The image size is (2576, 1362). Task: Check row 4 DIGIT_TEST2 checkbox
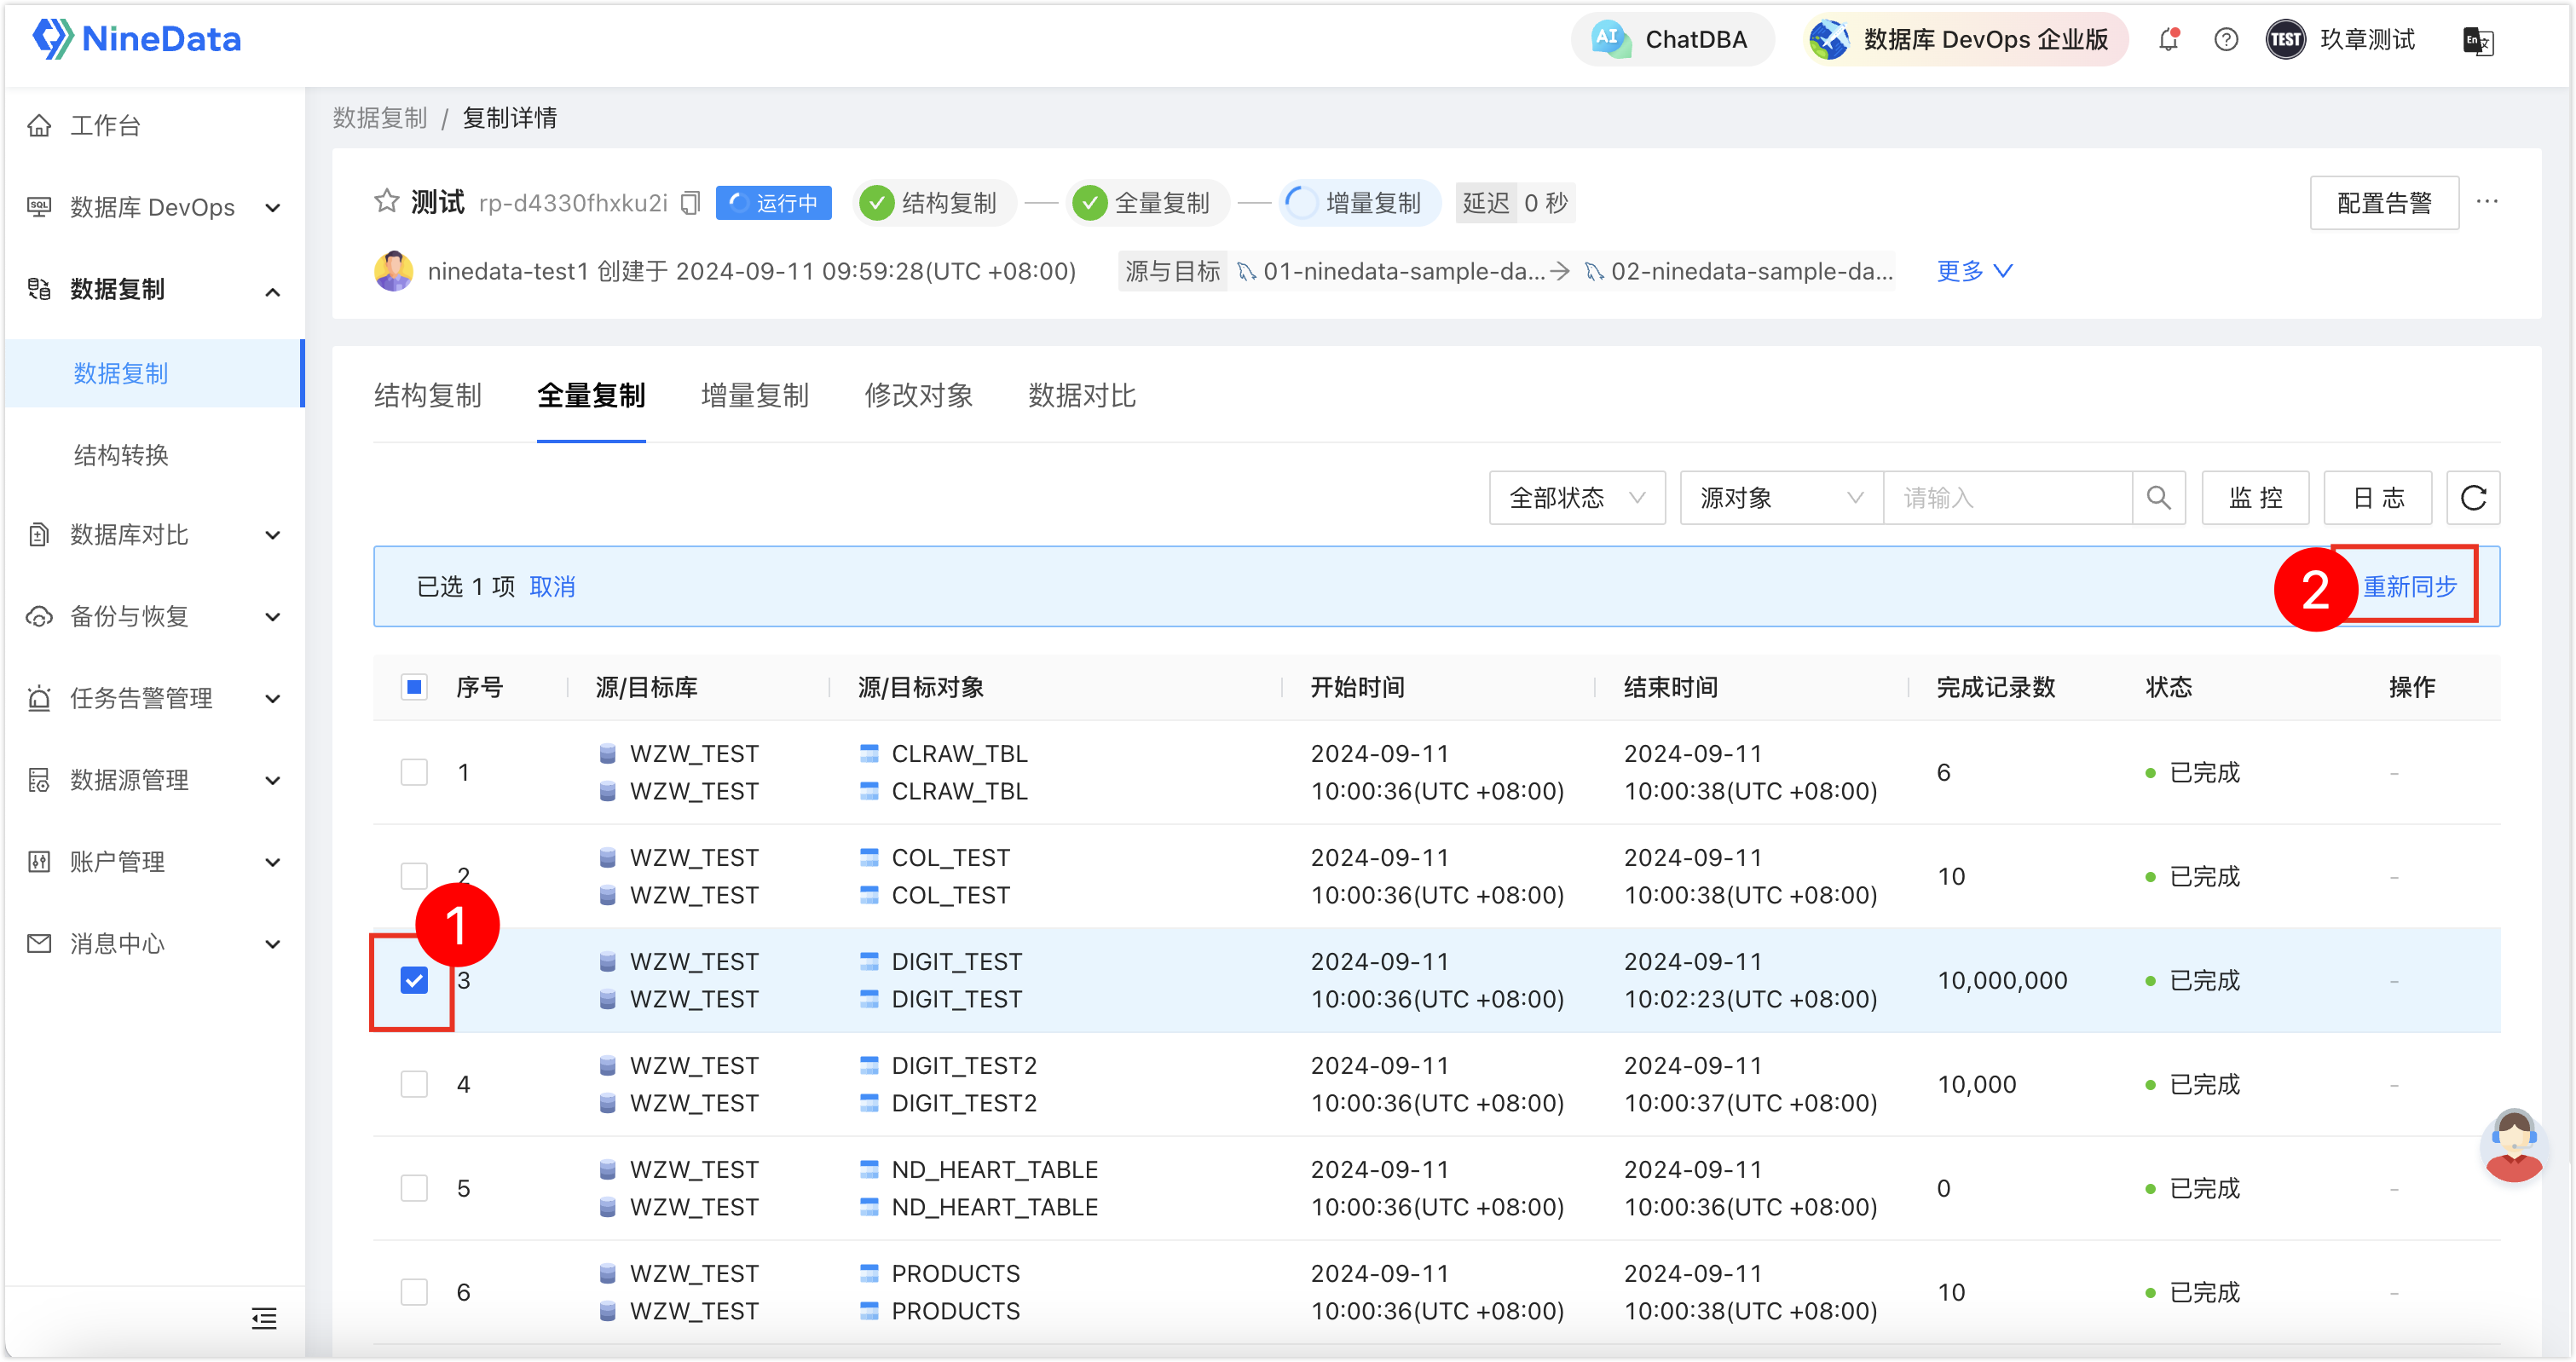414,1084
